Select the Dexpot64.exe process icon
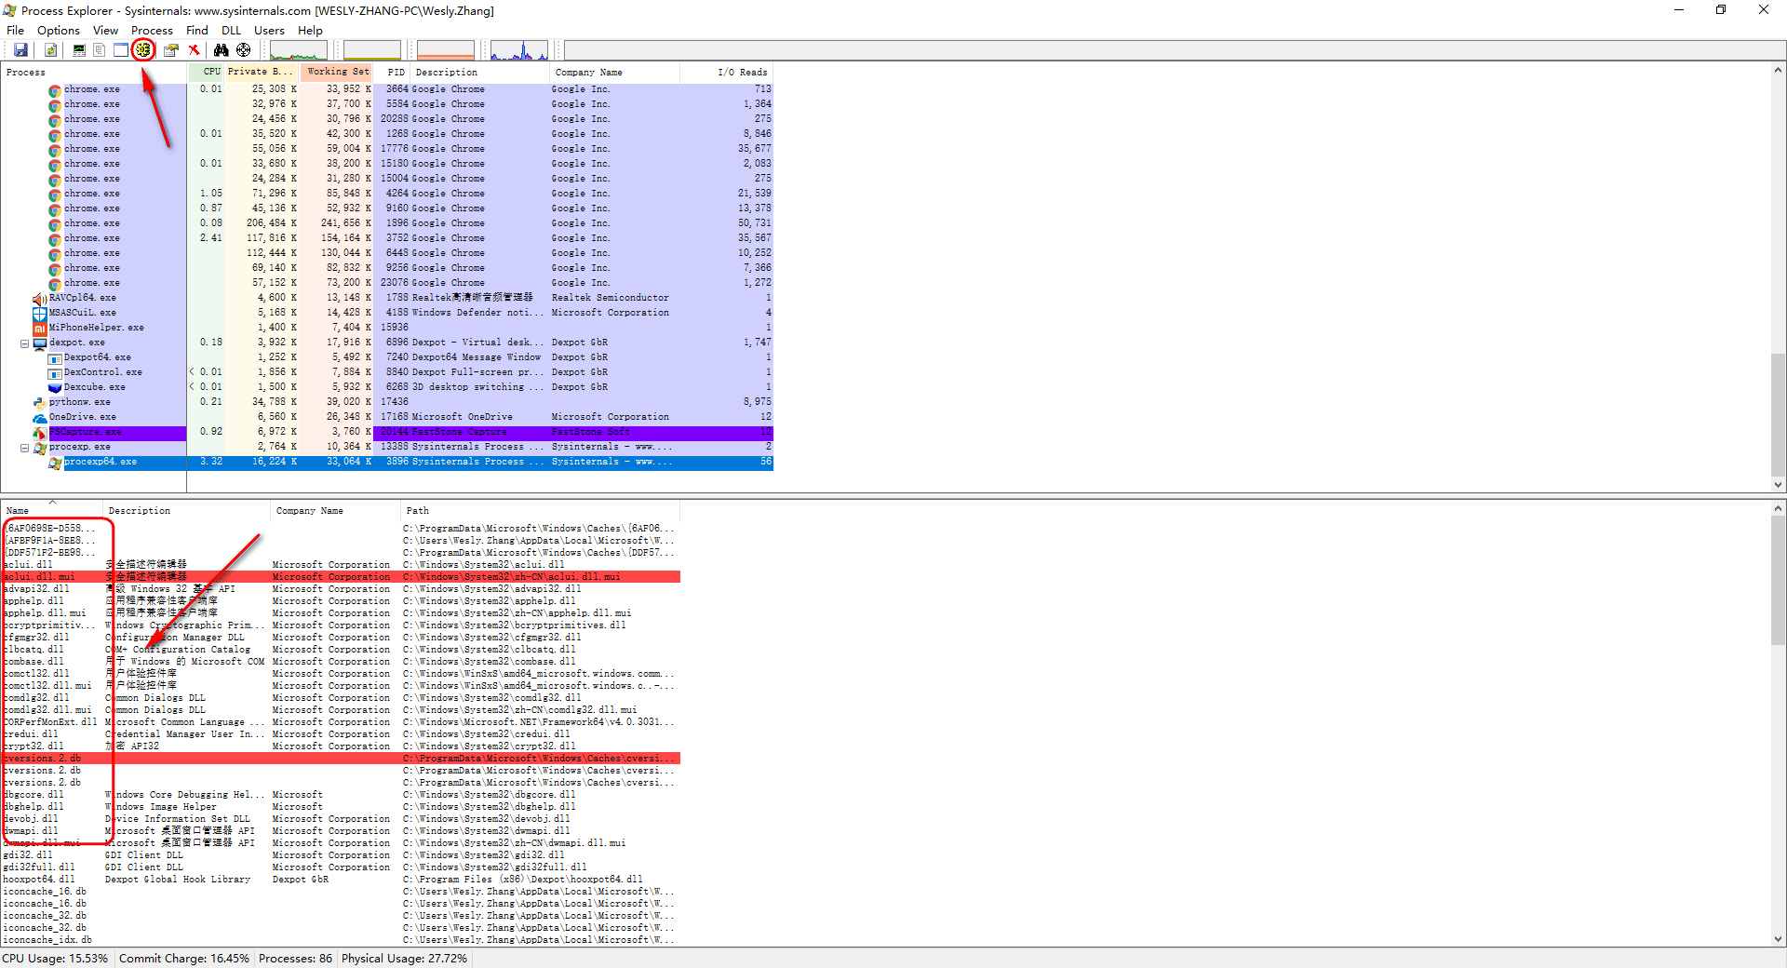Viewport: 1787px width, 968px height. click(x=55, y=358)
